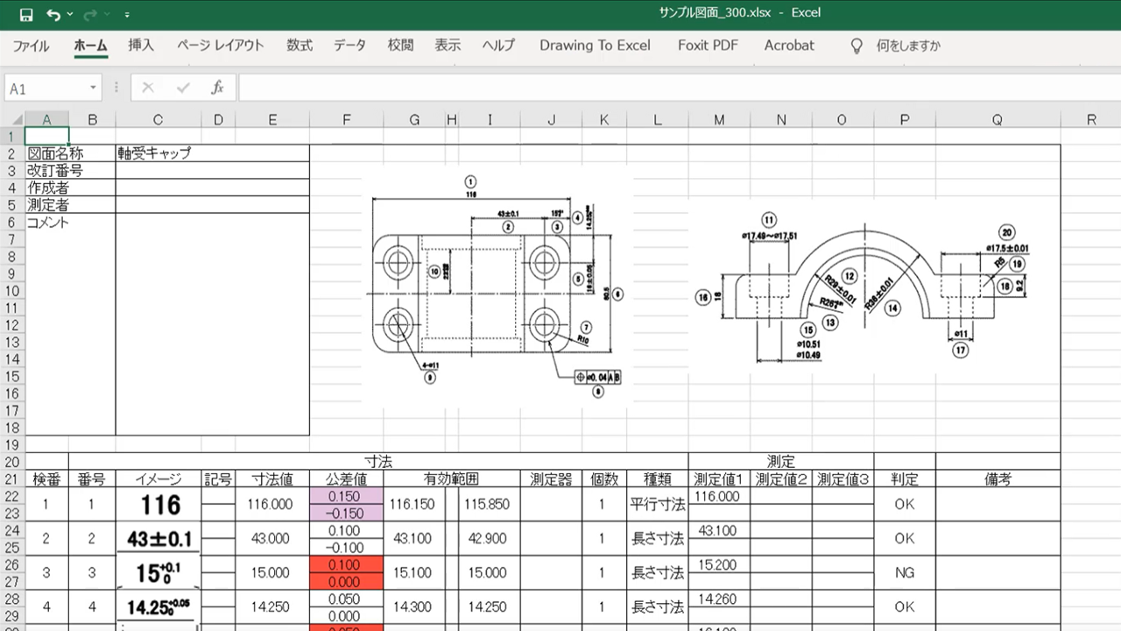Click the 改訂番号 cell
The width and height of the screenshot is (1121, 631).
pos(70,171)
